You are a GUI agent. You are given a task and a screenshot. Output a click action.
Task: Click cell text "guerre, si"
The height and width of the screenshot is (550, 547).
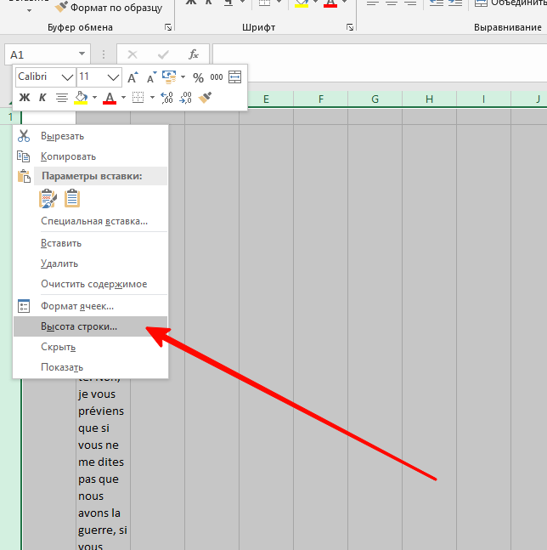102,530
